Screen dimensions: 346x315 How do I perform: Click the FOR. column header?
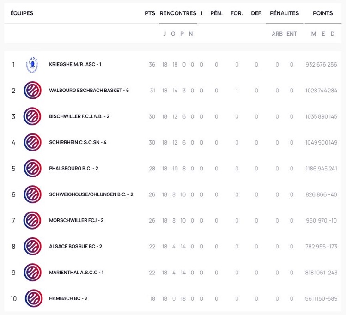click(x=237, y=13)
